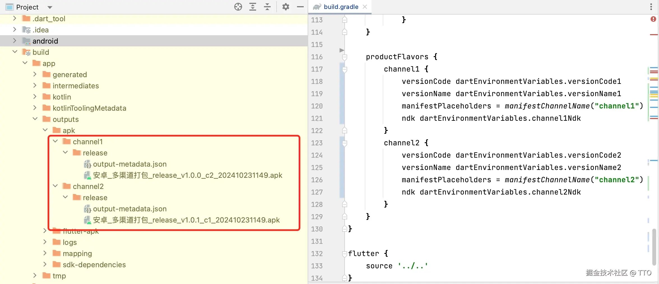Click the red error indicator in editor
The width and height of the screenshot is (659, 284).
[x=653, y=19]
